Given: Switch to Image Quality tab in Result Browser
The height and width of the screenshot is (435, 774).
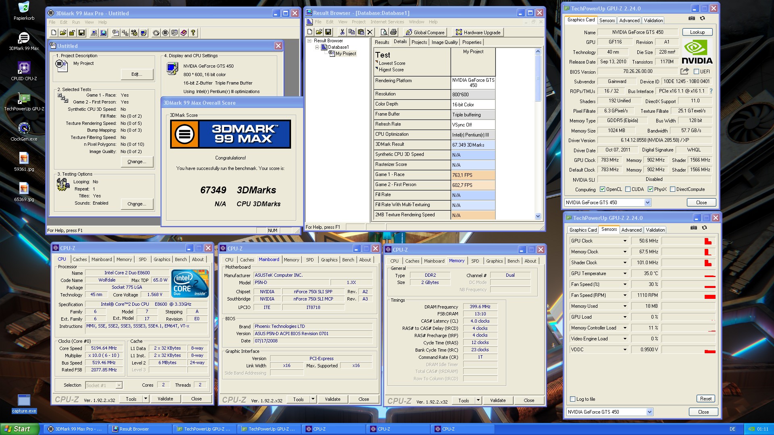Looking at the screenshot, I should point(444,42).
